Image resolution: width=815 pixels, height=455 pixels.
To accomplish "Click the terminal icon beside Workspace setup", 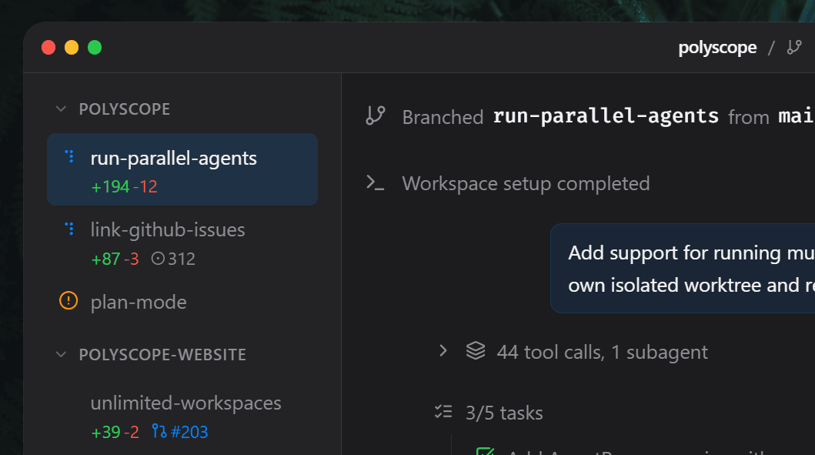I will point(375,183).
